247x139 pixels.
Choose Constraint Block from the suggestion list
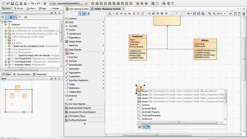[149, 108]
